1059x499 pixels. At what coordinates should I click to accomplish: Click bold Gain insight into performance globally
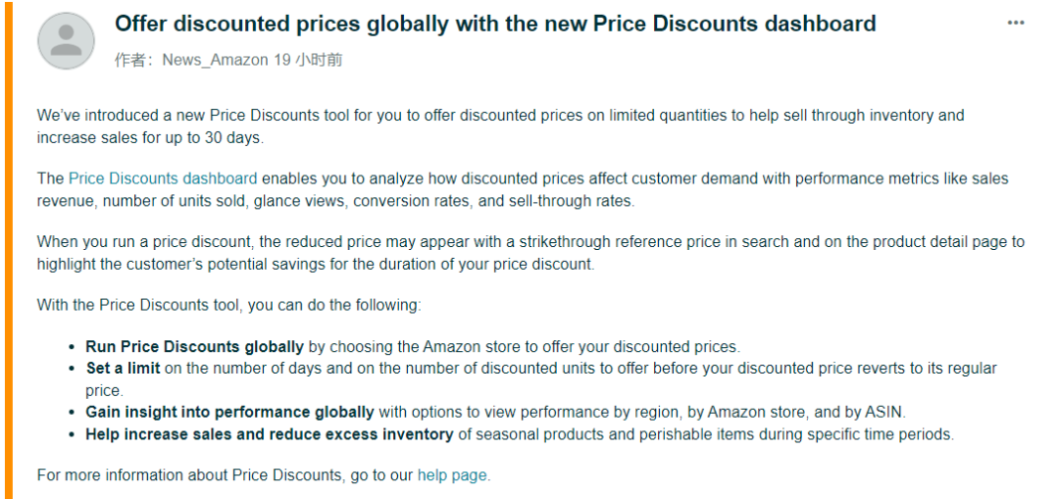coord(229,412)
